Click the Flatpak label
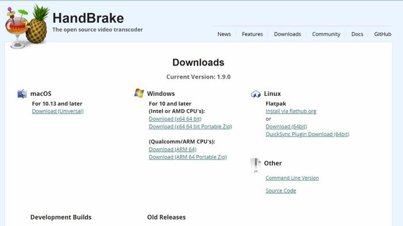This screenshot has width=403, height=226. (276, 104)
